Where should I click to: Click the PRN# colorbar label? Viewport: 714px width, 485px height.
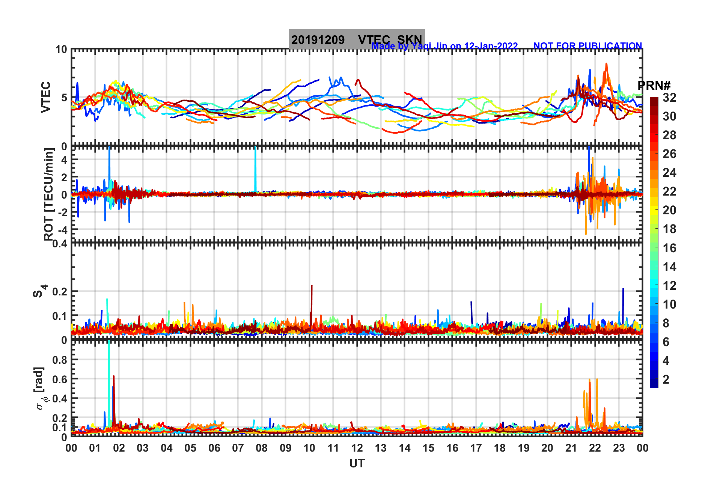[x=654, y=85]
